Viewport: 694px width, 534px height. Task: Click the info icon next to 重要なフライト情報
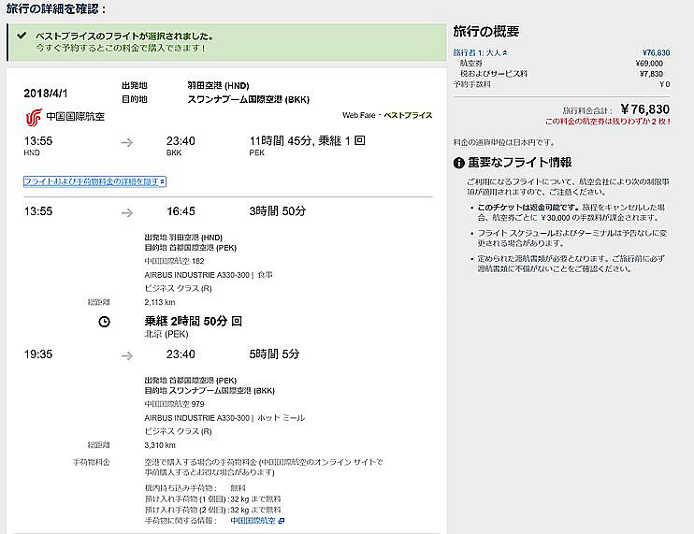[x=458, y=163]
